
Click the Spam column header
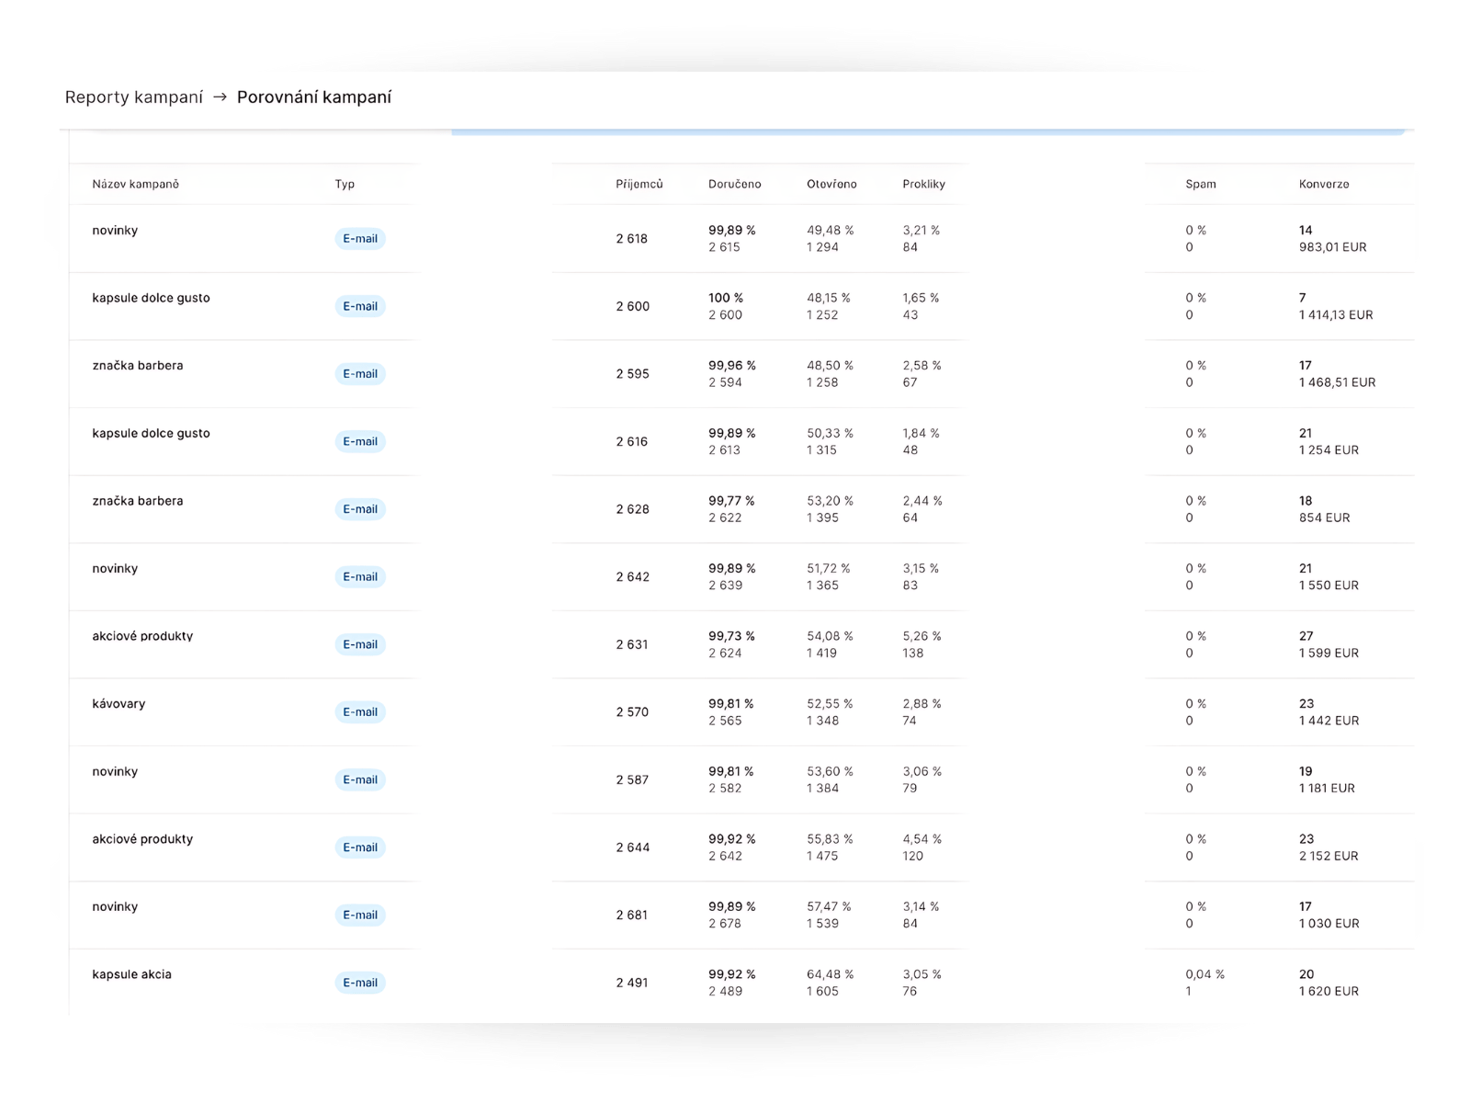pyautogui.click(x=1200, y=184)
